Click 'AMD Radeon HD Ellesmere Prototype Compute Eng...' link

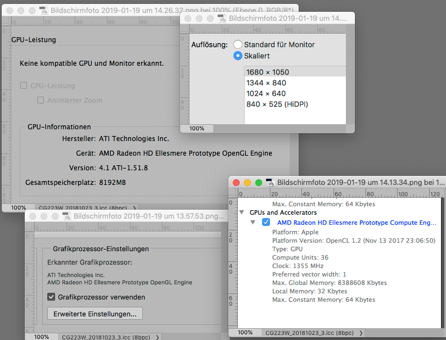click(x=357, y=223)
